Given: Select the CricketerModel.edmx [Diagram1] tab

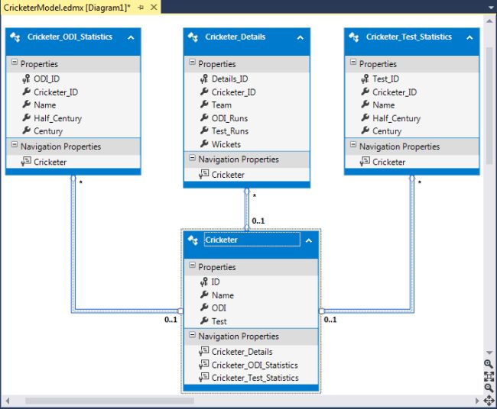Looking at the screenshot, I should click(x=67, y=7).
